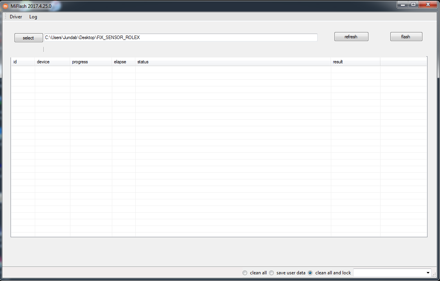The height and width of the screenshot is (281, 440).
Task: Click the device column header
Action: tap(52, 62)
